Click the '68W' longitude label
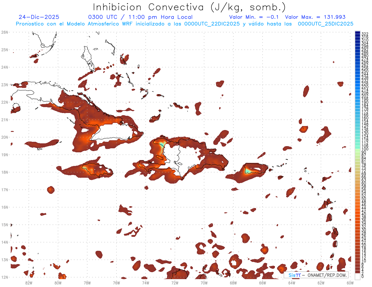Screen dimensions: 372x287 coord(233,282)
